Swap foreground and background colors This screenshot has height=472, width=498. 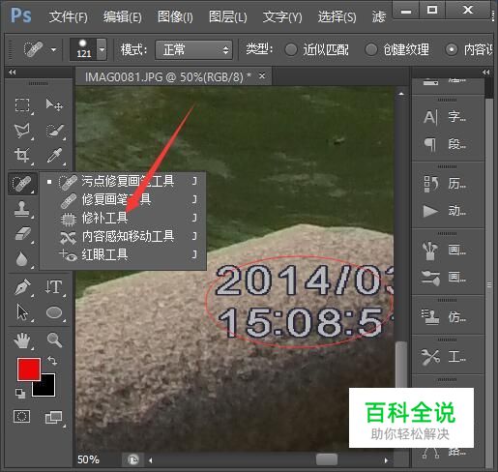pyautogui.click(x=52, y=360)
